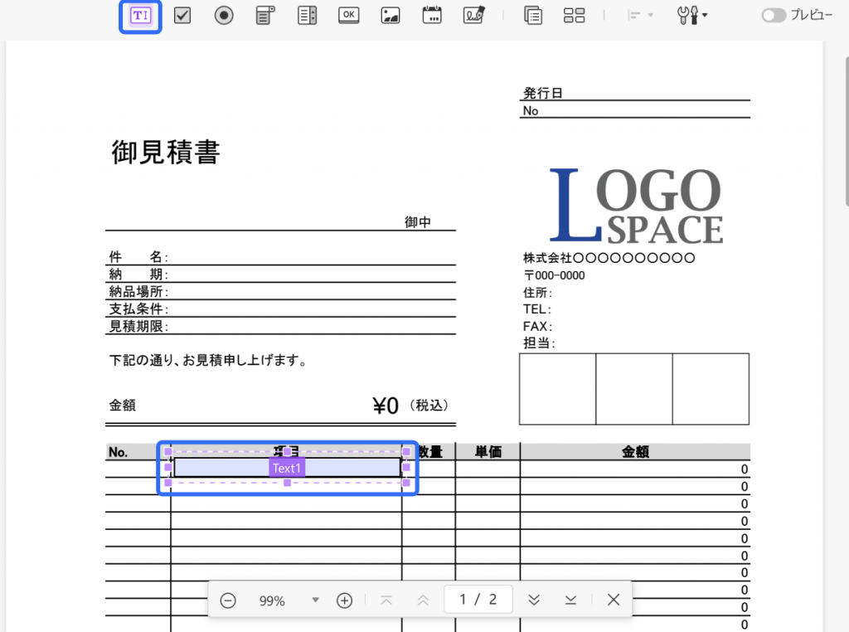Go to the next page

[534, 600]
